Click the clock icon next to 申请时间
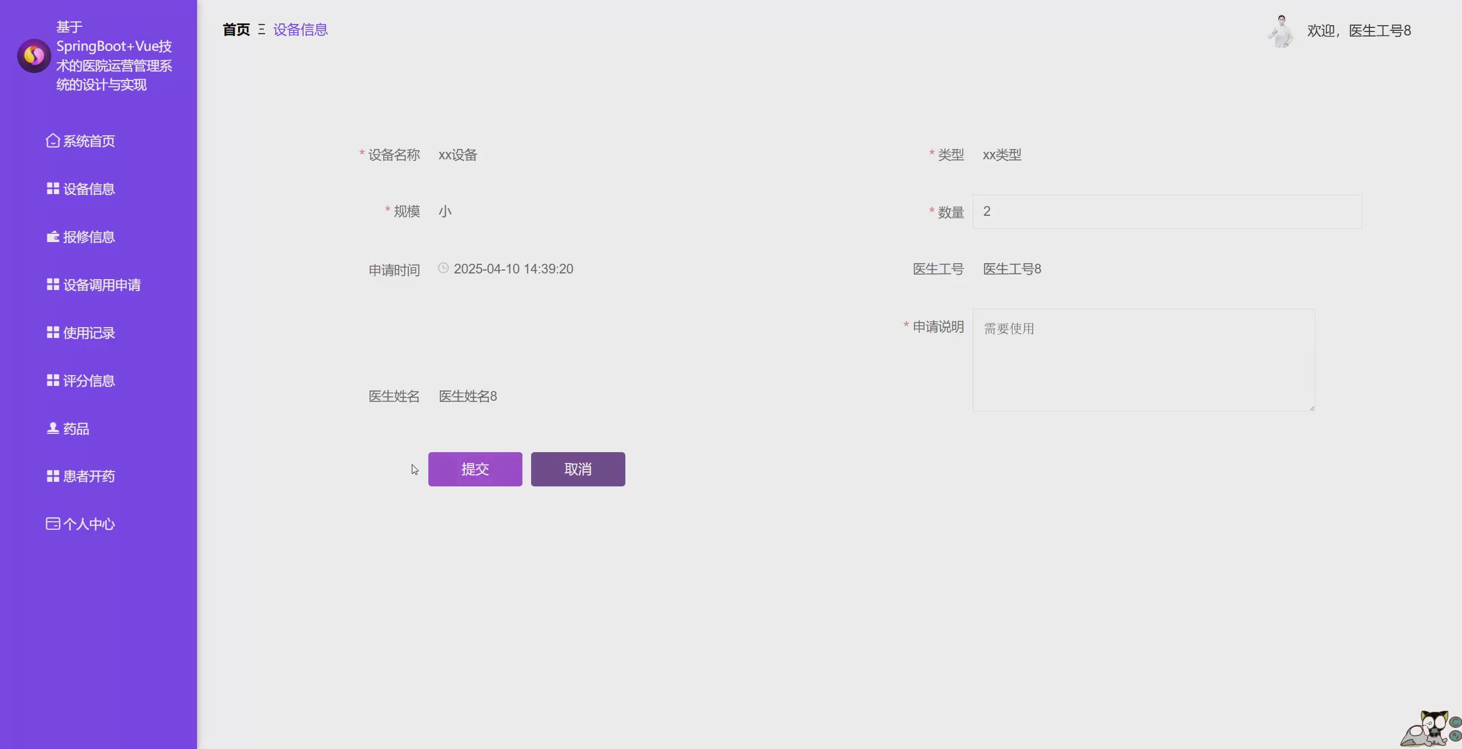 pos(444,268)
